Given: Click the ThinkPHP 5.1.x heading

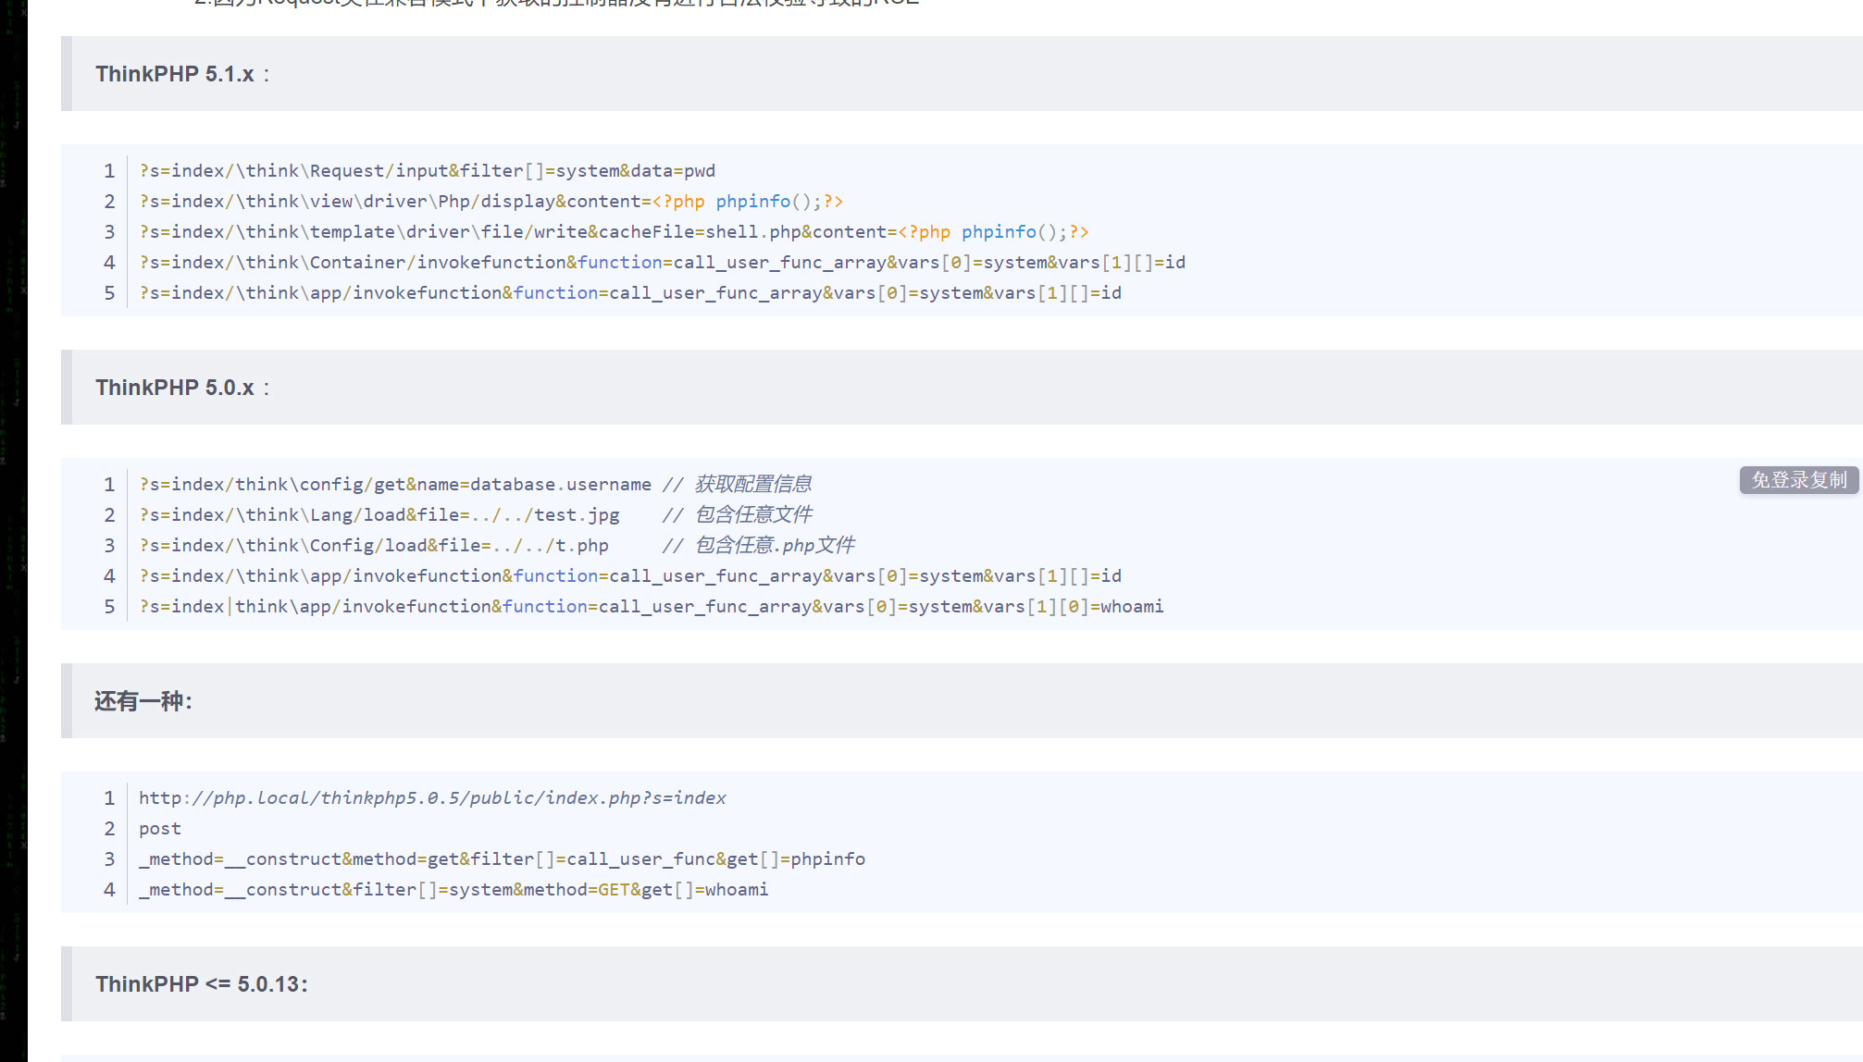Looking at the screenshot, I should point(182,74).
